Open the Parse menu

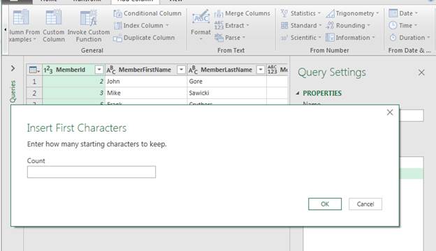click(230, 38)
